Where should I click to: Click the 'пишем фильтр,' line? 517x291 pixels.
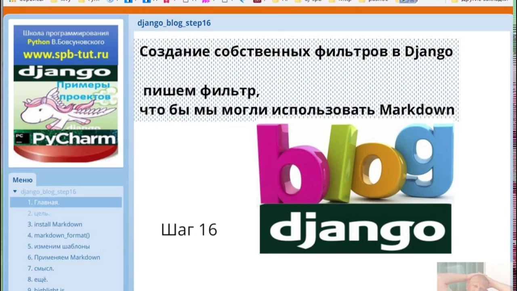[x=201, y=91]
